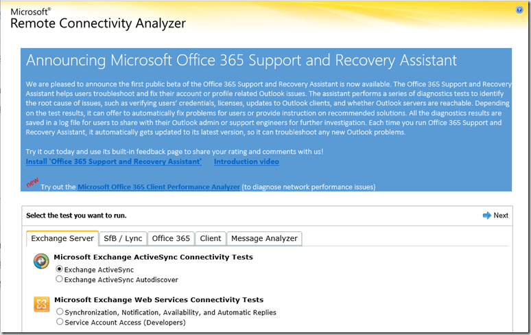Switch to the Office 365 tab

[171, 238]
